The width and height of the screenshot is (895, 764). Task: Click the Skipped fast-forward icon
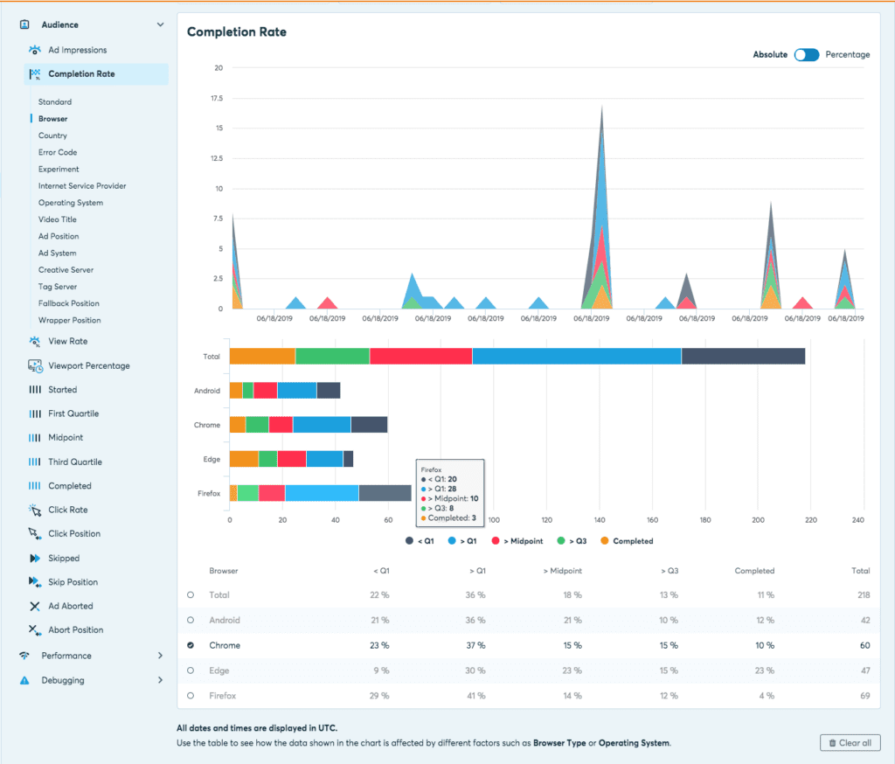tap(35, 558)
